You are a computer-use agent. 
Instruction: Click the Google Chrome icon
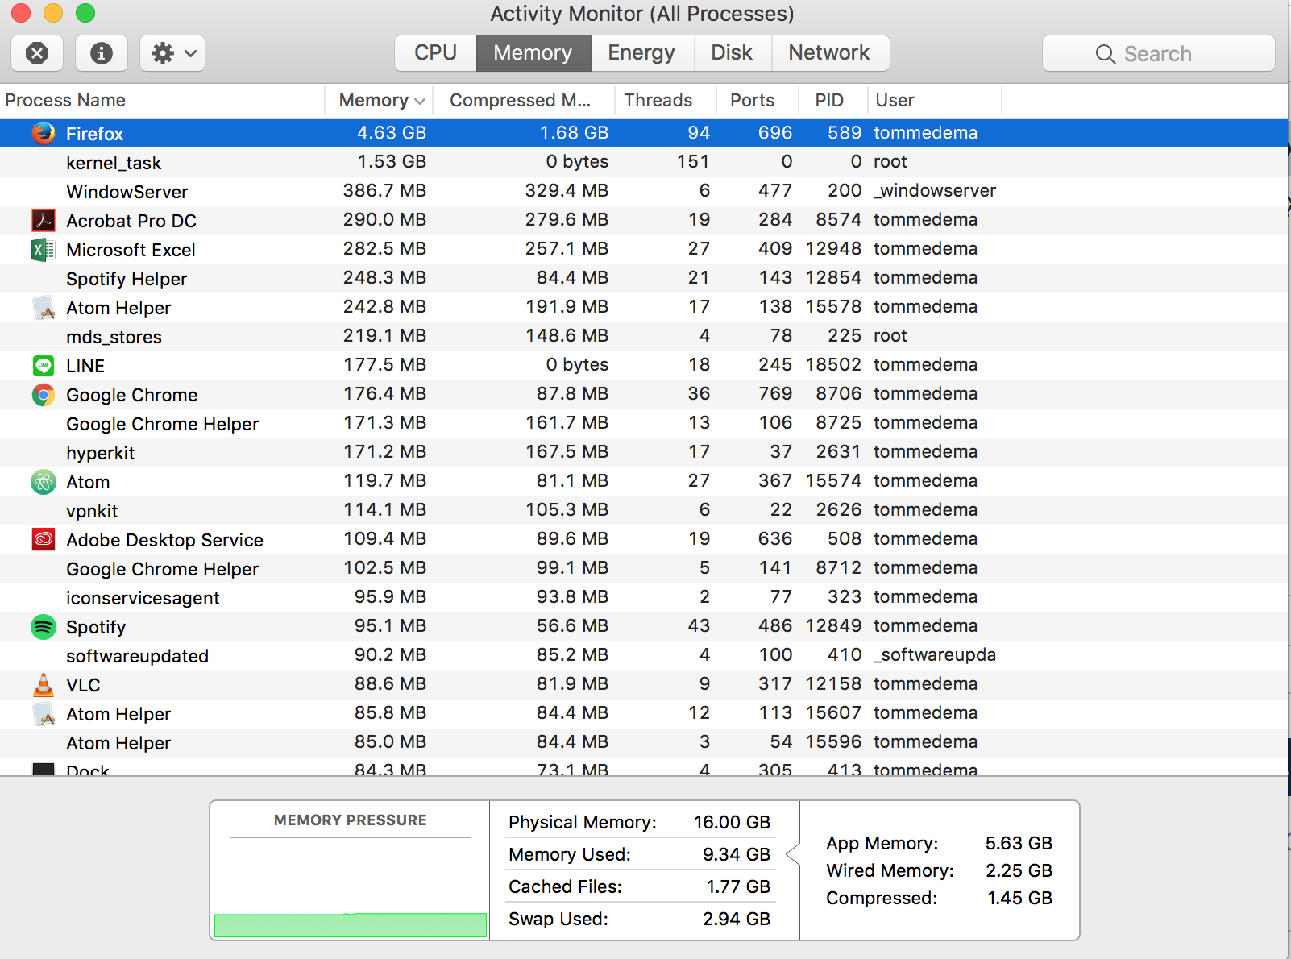[44, 394]
